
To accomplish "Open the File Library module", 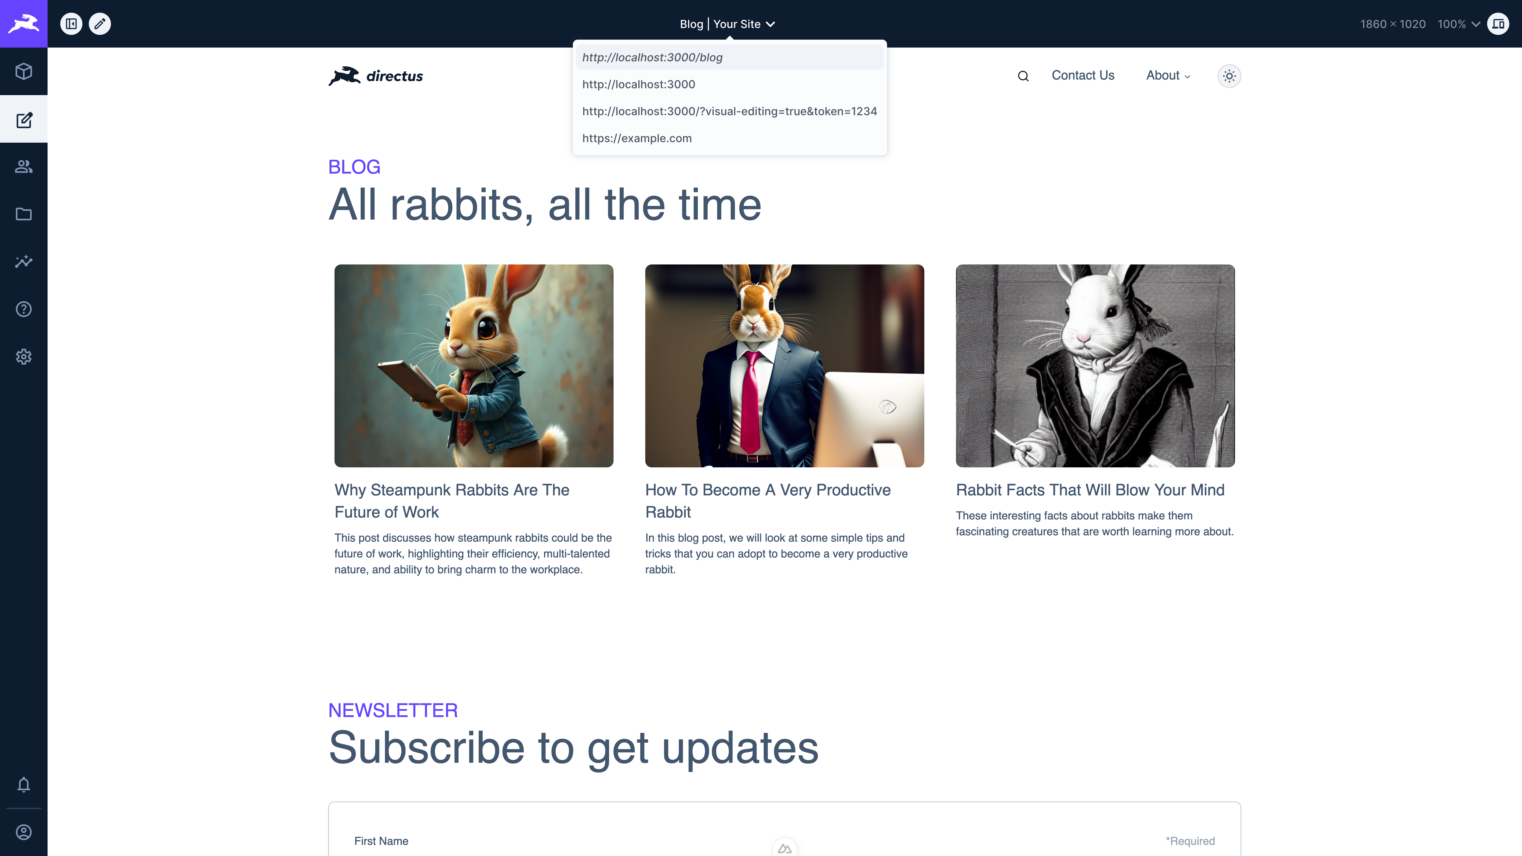I will pyautogui.click(x=24, y=214).
